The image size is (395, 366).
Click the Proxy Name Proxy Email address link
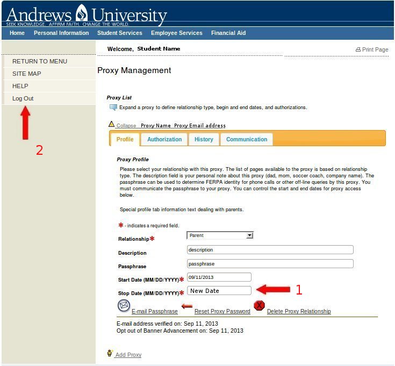coord(183,125)
